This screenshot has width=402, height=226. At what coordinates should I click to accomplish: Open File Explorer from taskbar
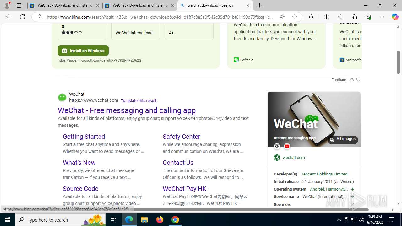click(x=144, y=220)
